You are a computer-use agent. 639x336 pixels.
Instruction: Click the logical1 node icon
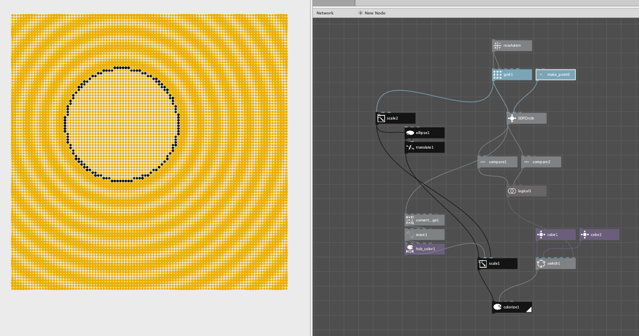click(512, 191)
